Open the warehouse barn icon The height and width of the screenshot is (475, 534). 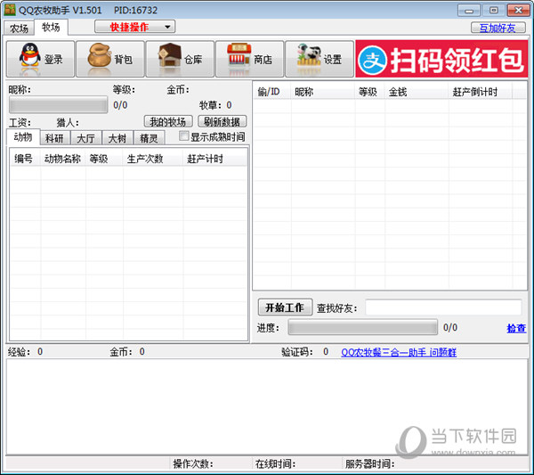pyautogui.click(x=170, y=55)
